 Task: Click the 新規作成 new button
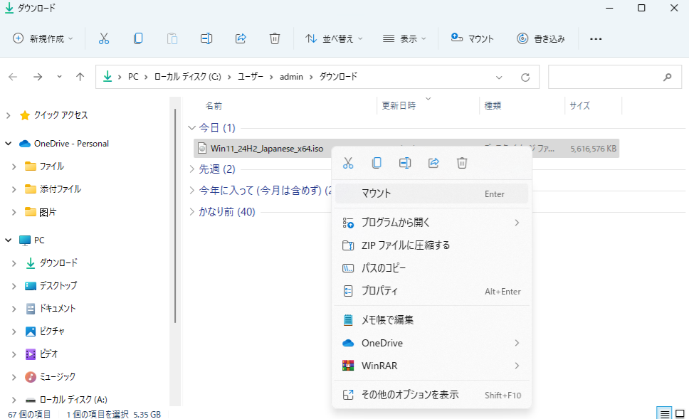(x=43, y=38)
